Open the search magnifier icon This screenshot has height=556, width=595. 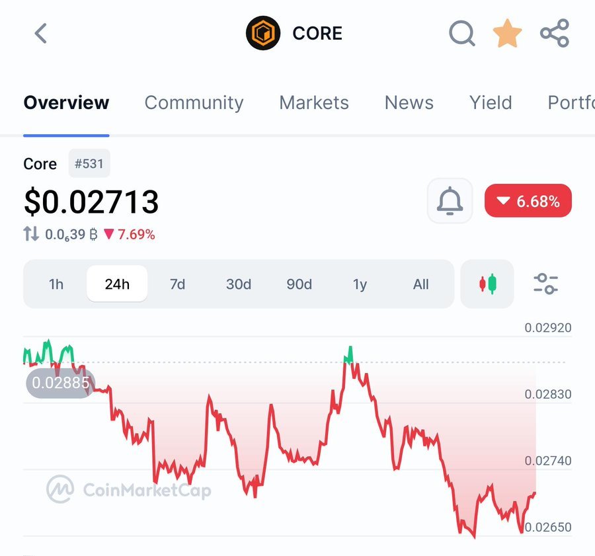461,33
